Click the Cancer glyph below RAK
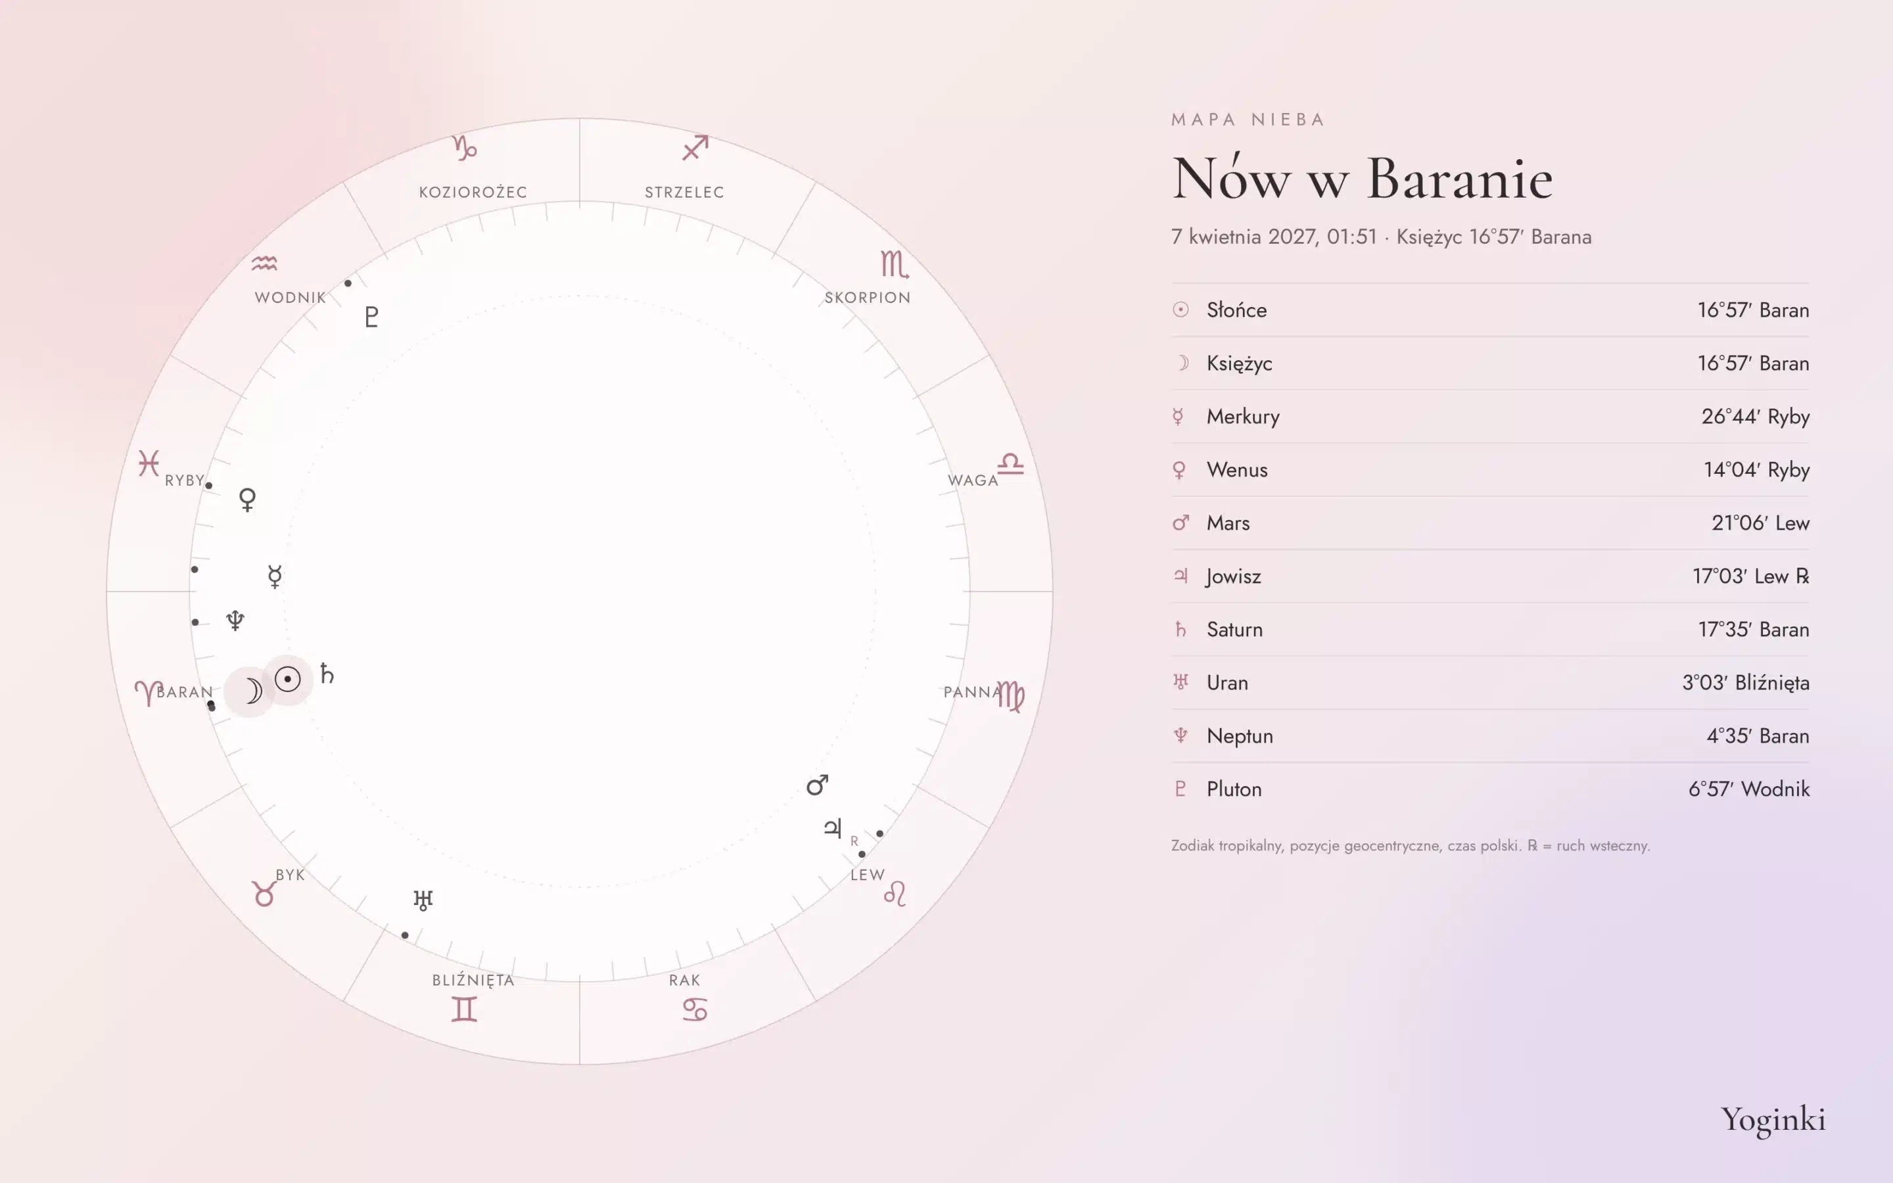The image size is (1893, 1183). point(695,1009)
